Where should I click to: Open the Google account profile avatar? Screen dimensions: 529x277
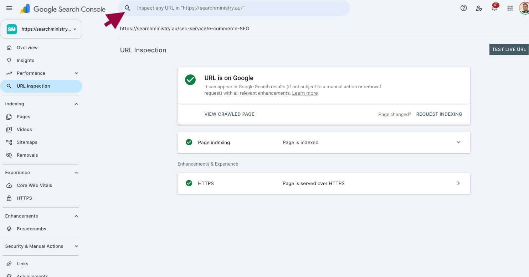point(524,8)
